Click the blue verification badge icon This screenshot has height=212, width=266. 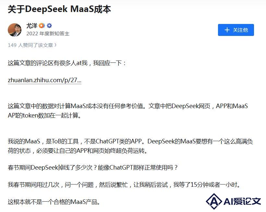tap(49, 26)
